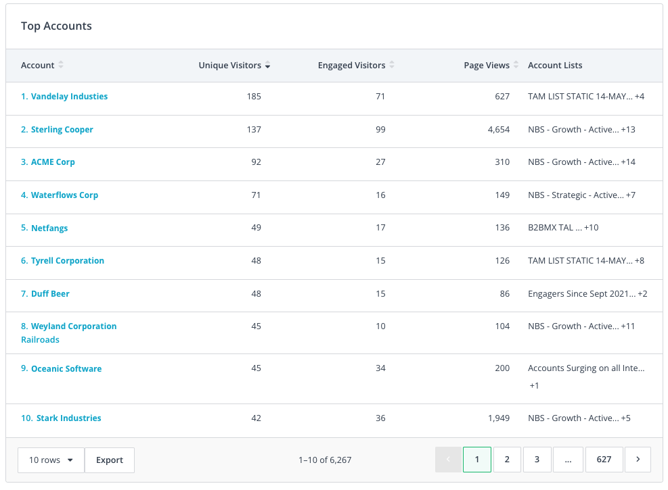Click ACME Corp's 92 unique visitors
The height and width of the screenshot is (490, 668).
point(256,162)
